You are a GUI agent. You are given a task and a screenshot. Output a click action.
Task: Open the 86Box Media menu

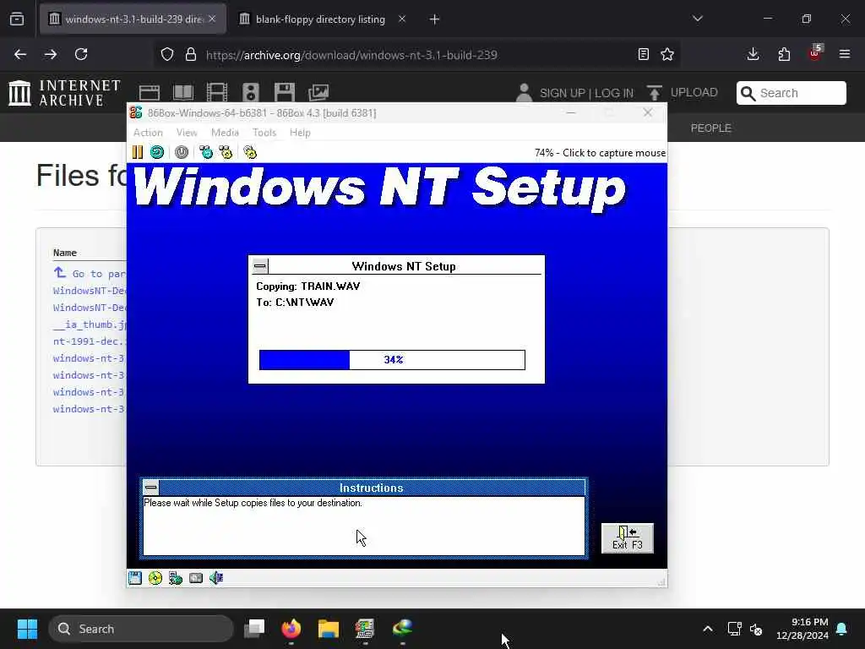point(225,133)
